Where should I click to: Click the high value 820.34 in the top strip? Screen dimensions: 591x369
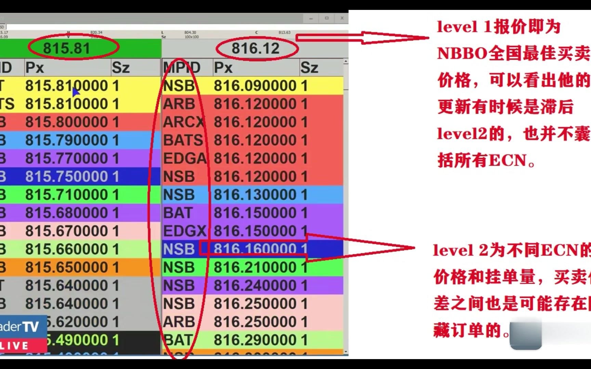point(96,32)
